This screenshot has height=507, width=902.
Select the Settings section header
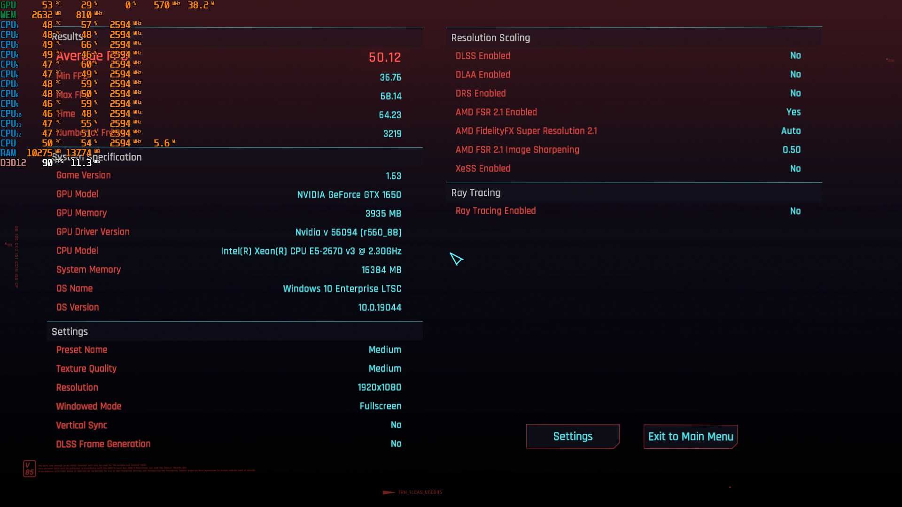coord(70,332)
